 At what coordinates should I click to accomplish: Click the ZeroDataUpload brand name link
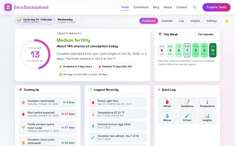click(x=31, y=7)
